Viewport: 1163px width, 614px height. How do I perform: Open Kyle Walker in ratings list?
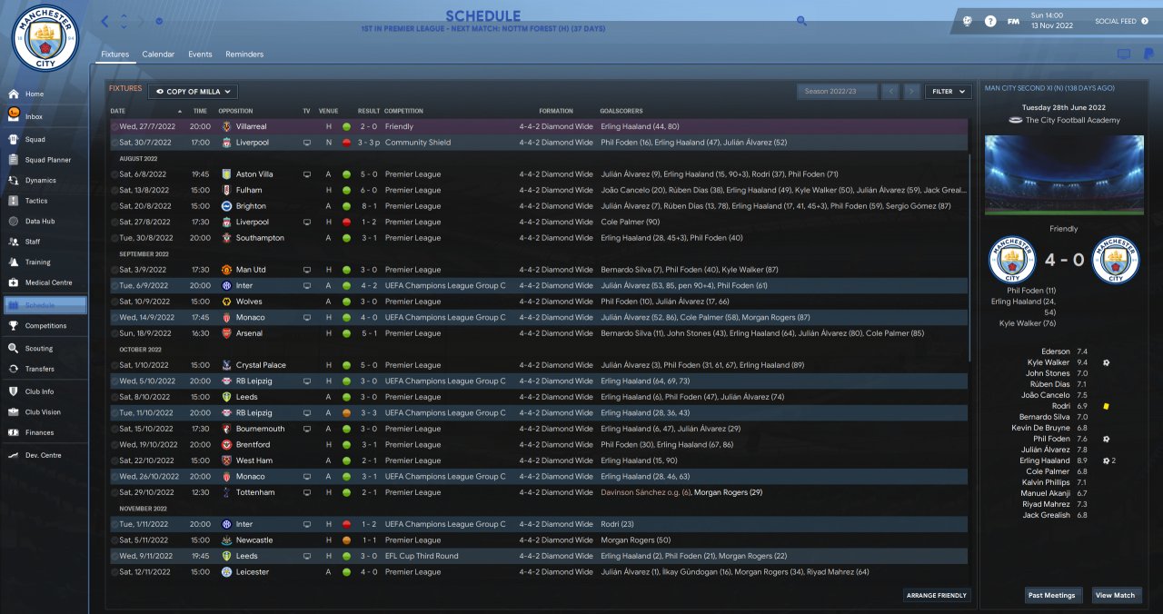1049,362
